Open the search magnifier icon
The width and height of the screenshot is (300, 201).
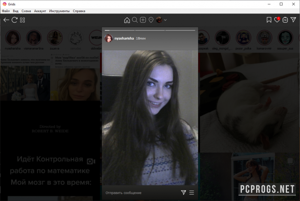click(135, 20)
